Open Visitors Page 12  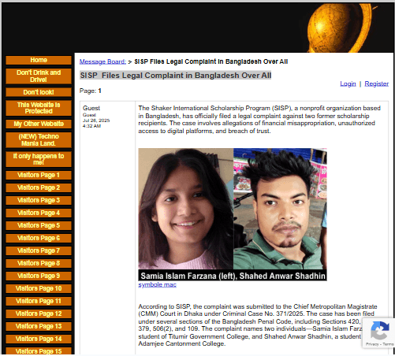click(39, 313)
